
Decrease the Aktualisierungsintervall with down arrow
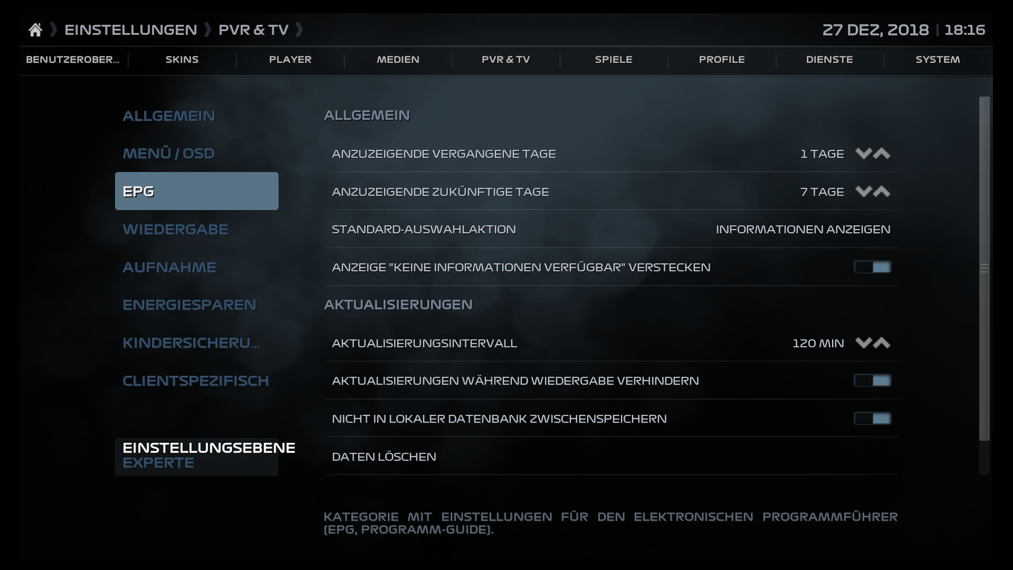point(863,343)
